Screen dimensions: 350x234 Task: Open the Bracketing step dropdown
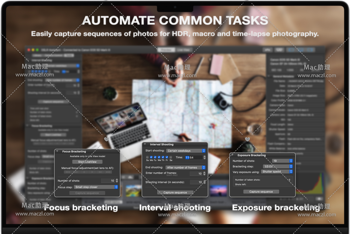pos(278,166)
